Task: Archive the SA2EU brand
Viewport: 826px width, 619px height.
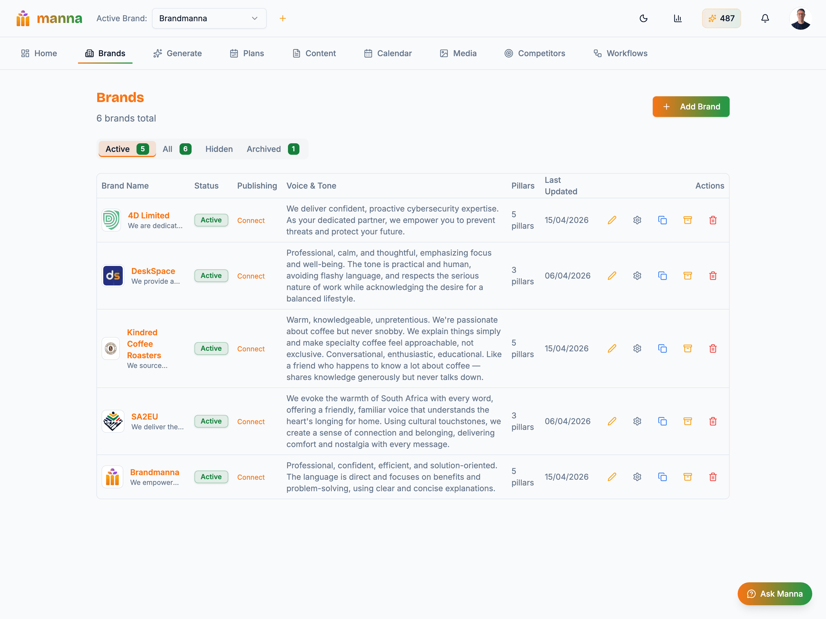Action: [688, 421]
